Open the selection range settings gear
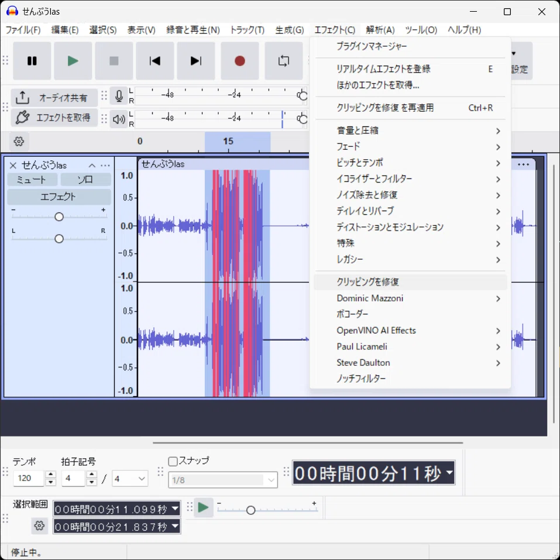Image resolution: width=560 pixels, height=560 pixels. pos(39,525)
